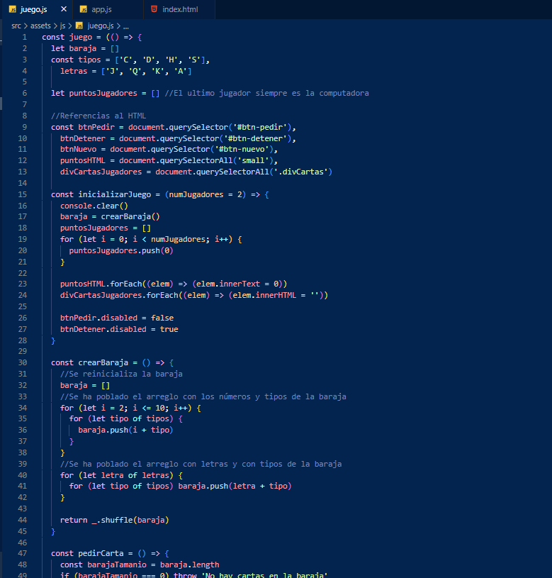This screenshot has height=578, width=552.
Task: Click 'const pedirCarta' on line 47
Action: 87,554
